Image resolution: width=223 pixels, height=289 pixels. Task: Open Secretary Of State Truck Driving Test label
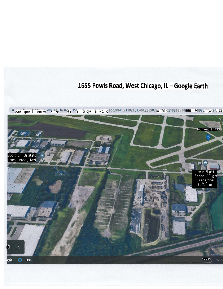coord(22,157)
